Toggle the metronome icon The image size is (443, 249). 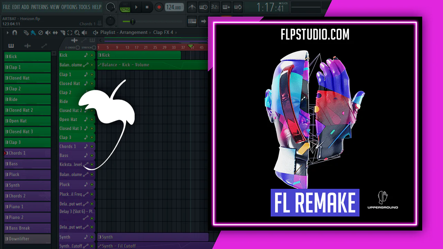[192, 7]
